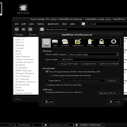127x127 pixels.
Task: Click Use Current Page button
Action: point(68,63)
